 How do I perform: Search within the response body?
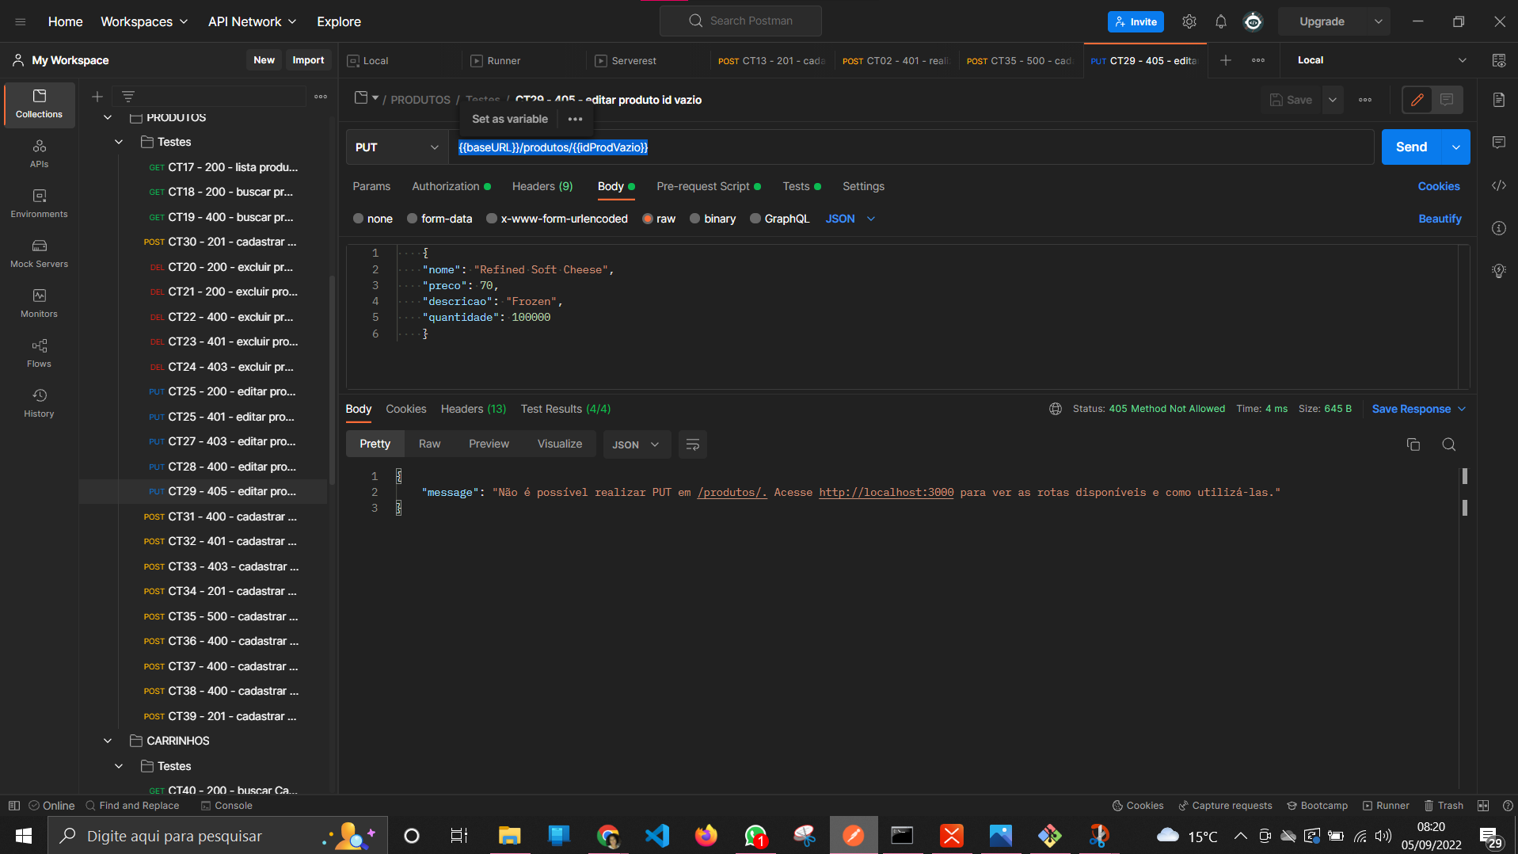(x=1448, y=444)
